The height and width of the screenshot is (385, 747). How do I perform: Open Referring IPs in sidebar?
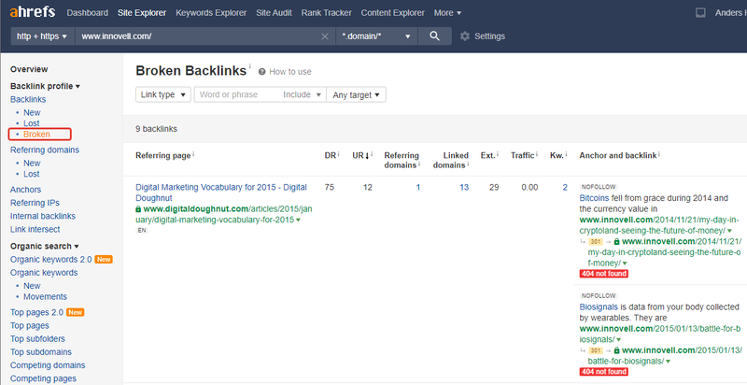point(35,203)
